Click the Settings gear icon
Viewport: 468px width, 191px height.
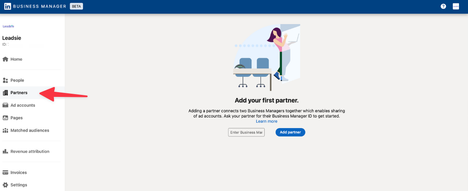pyautogui.click(x=5, y=185)
